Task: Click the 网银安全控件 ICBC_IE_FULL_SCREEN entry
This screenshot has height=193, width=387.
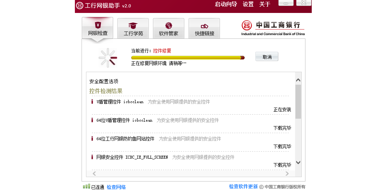Action: coord(132,157)
